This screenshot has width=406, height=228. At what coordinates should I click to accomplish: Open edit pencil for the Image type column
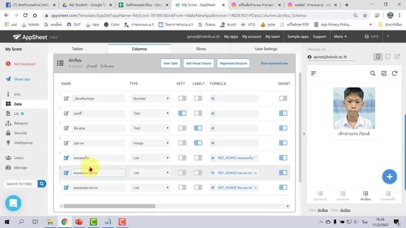[66, 143]
